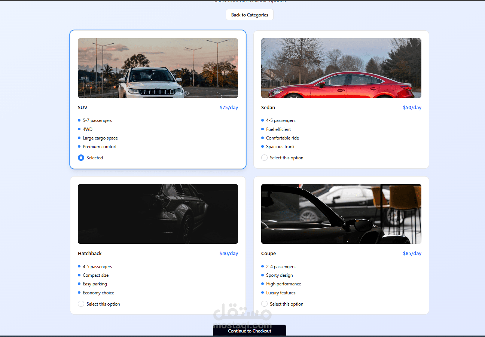Click the Coupe showroom image
This screenshot has width=485, height=337.
point(341,214)
